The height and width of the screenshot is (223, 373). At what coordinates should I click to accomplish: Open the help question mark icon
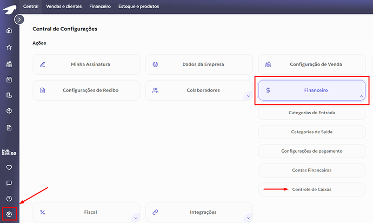[9, 199]
